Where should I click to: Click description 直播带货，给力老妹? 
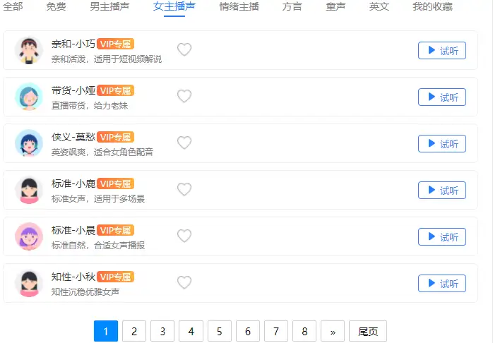point(90,106)
